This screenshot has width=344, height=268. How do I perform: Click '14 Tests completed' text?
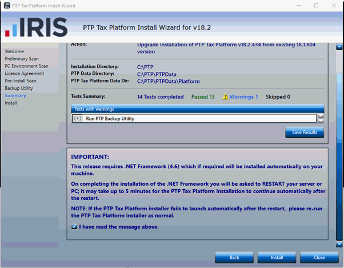pyautogui.click(x=161, y=97)
